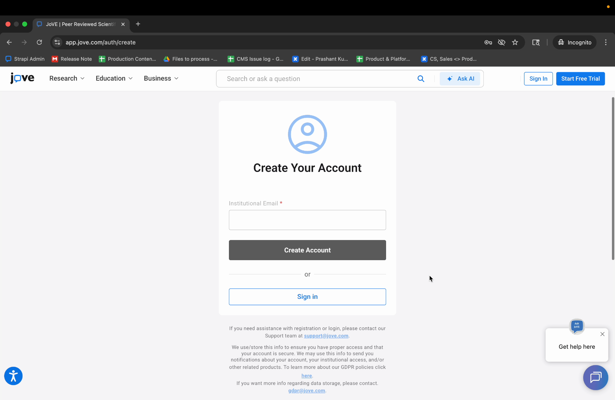Click the JoVE logo
The height and width of the screenshot is (400, 615).
22,78
